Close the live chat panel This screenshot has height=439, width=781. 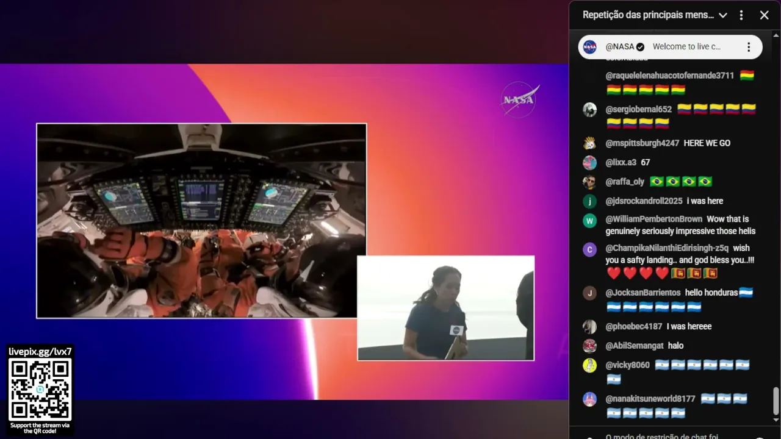[x=764, y=15]
